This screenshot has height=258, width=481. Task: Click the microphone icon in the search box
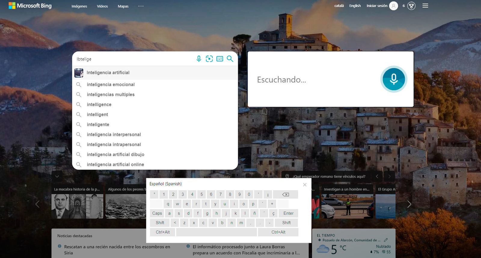199,59
